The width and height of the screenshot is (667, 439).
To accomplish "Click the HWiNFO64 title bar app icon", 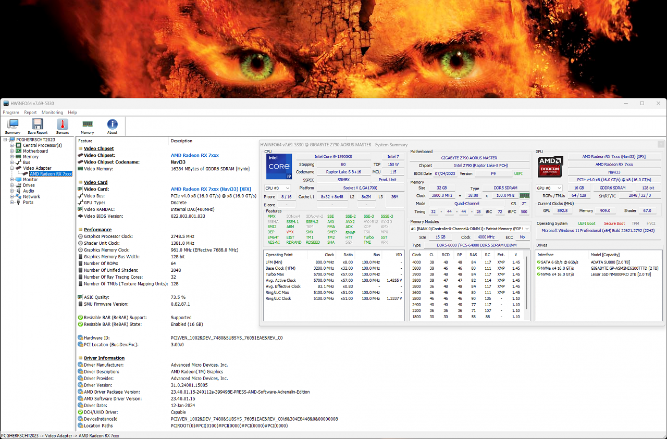I will (6, 103).
